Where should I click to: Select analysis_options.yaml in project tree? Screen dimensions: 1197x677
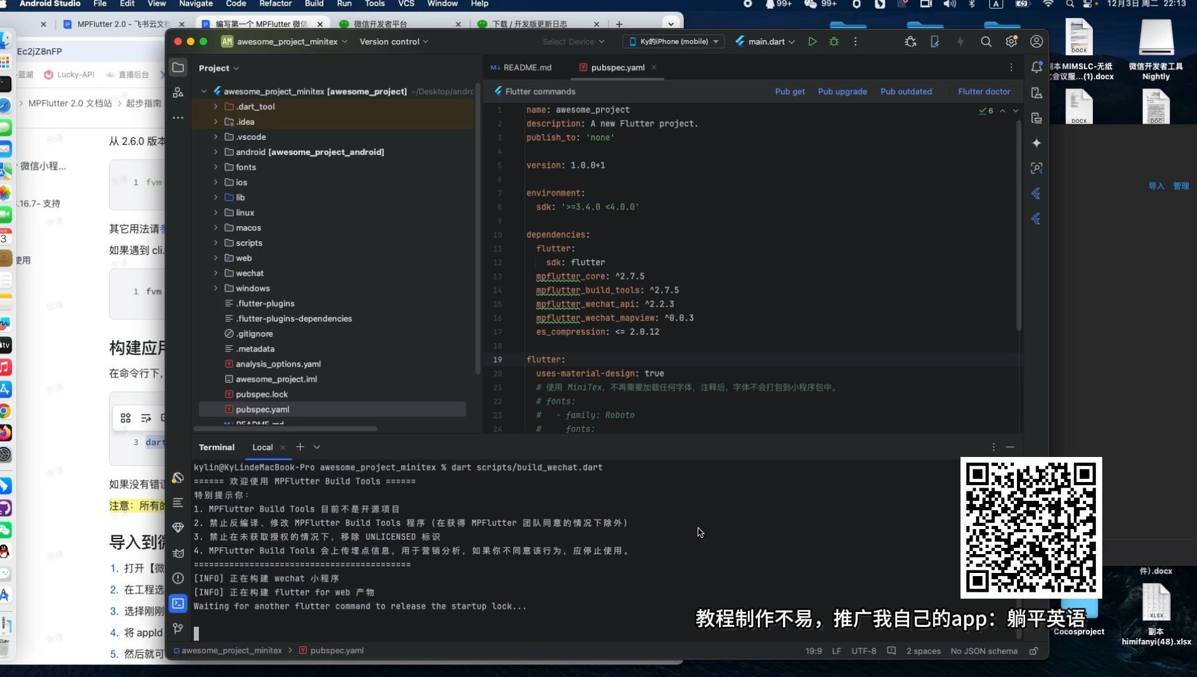coord(278,364)
